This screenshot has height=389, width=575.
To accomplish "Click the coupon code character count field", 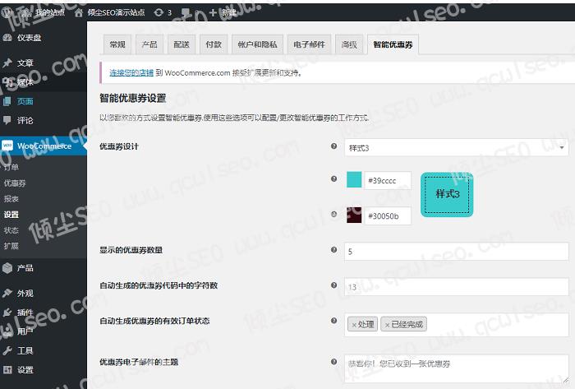I will [456, 287].
